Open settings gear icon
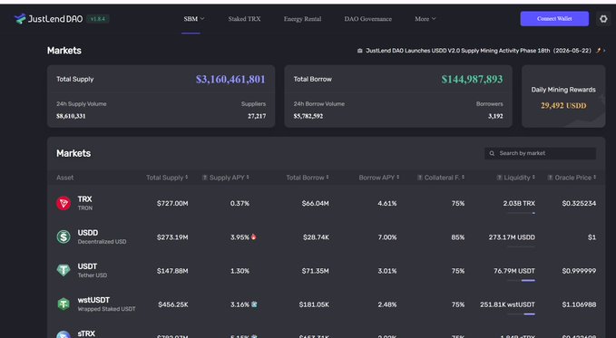This screenshot has height=338, width=616. (x=603, y=19)
